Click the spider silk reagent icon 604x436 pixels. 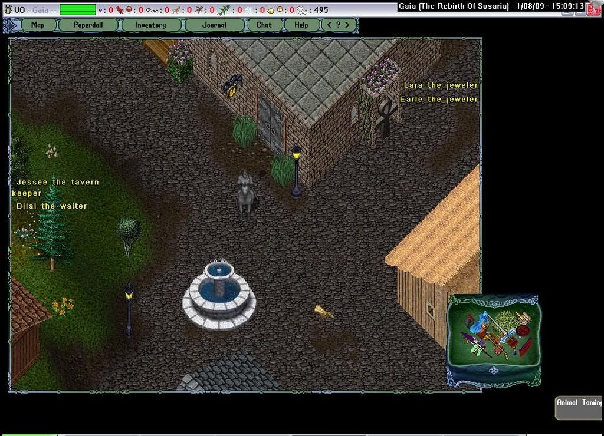point(153,10)
